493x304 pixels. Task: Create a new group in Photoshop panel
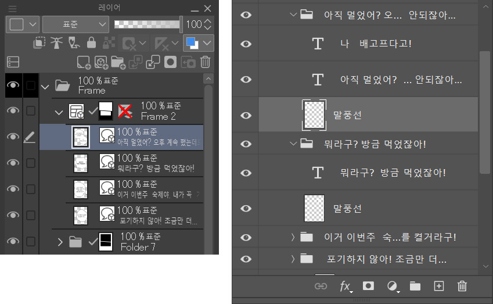click(415, 286)
